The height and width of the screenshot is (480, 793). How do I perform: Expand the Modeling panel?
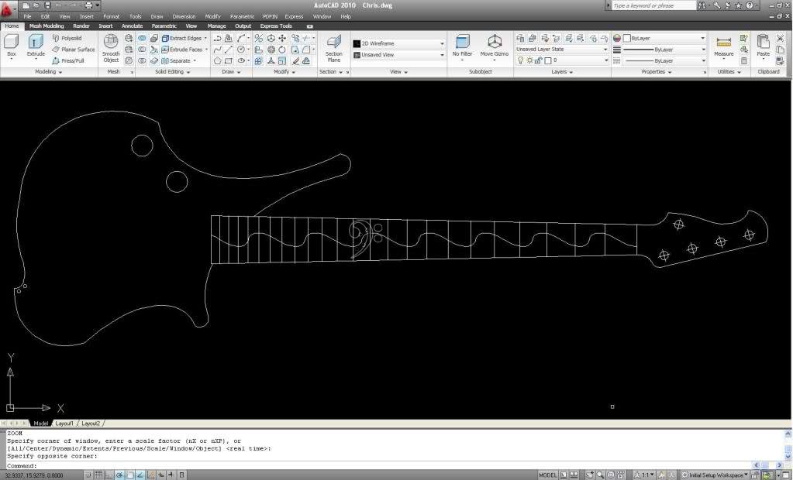click(49, 72)
